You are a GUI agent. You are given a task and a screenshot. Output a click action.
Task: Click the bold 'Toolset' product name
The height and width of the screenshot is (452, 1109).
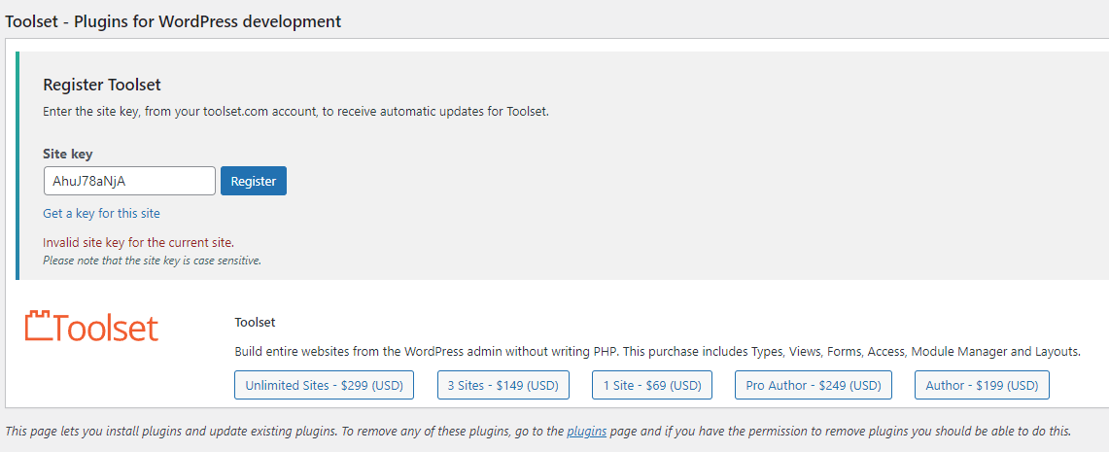(255, 322)
